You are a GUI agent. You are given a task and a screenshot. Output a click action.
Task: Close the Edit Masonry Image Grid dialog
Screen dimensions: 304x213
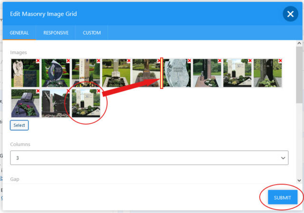click(290, 14)
